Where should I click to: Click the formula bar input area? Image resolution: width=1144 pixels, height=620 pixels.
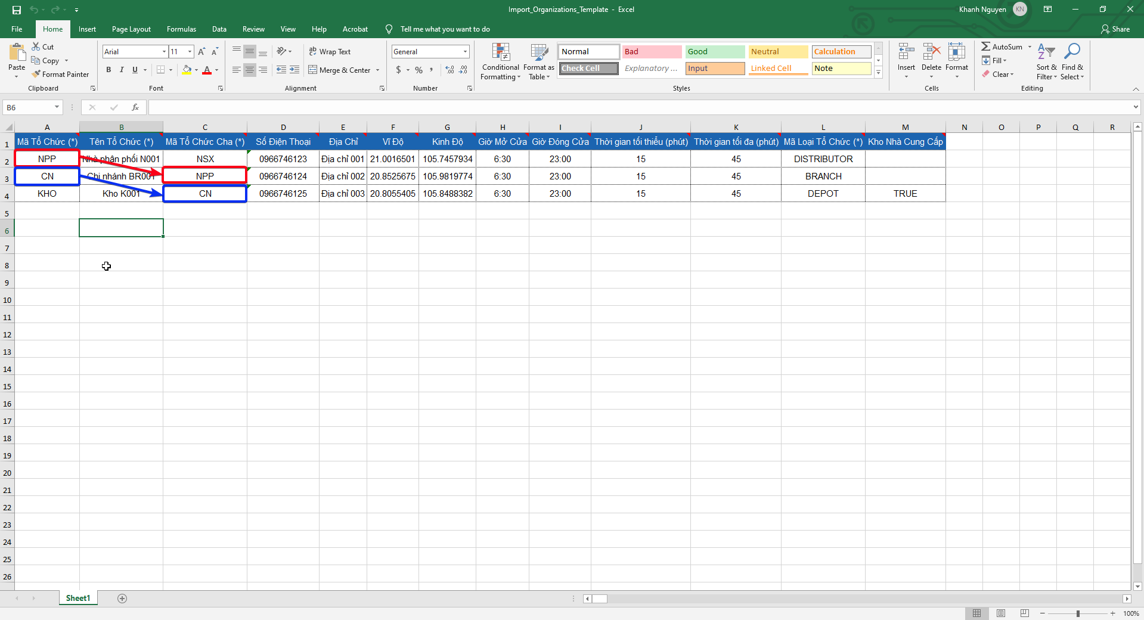click(639, 107)
